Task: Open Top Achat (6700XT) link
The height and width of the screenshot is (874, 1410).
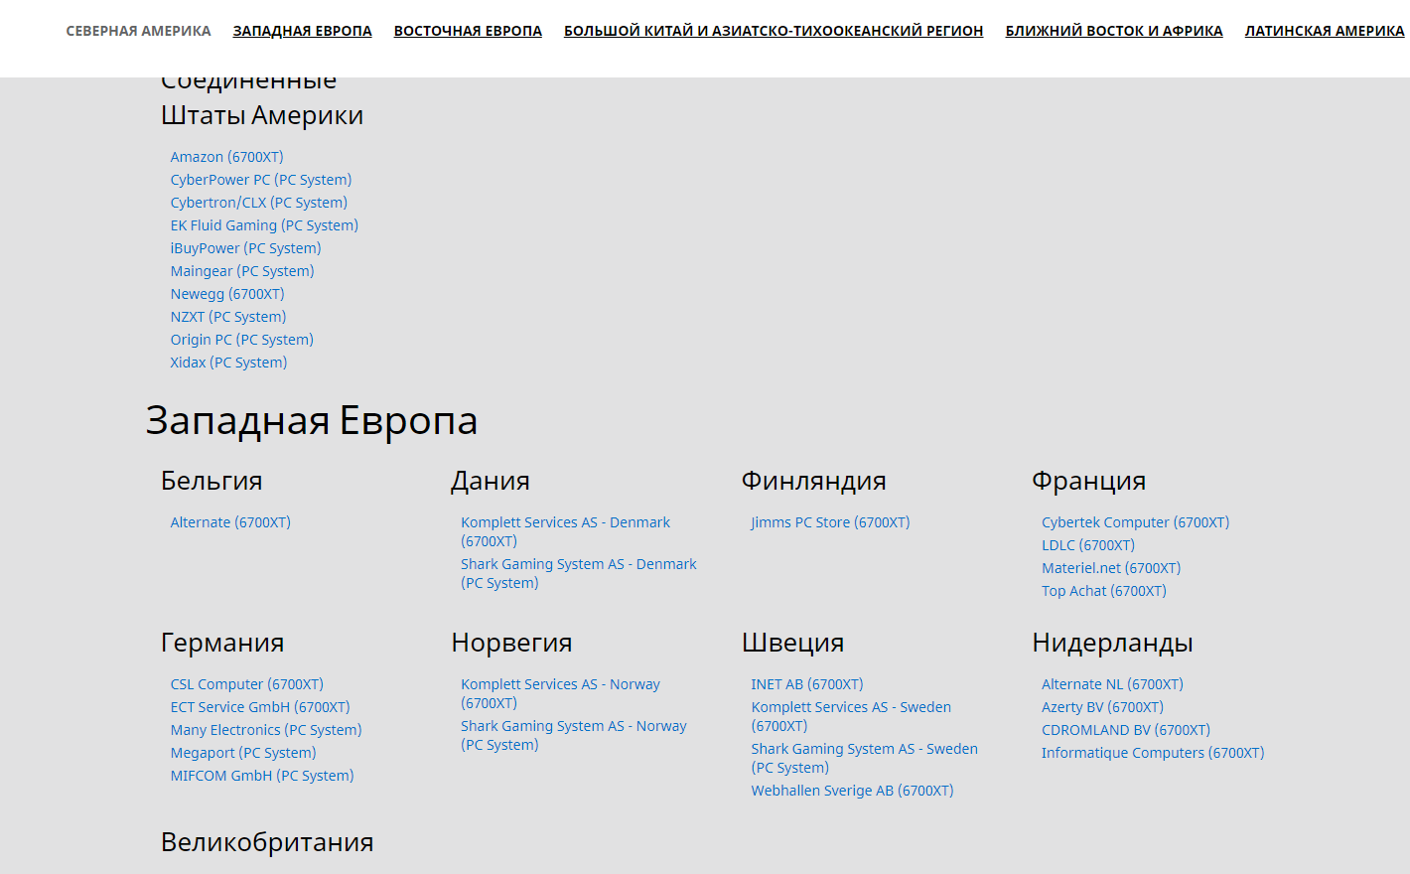Action: point(1104,591)
